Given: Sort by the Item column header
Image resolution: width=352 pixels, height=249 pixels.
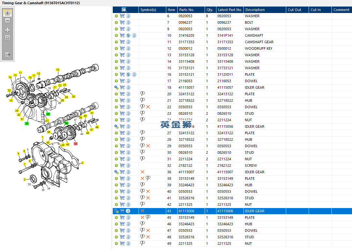Looking at the screenshot, I should [172, 10].
